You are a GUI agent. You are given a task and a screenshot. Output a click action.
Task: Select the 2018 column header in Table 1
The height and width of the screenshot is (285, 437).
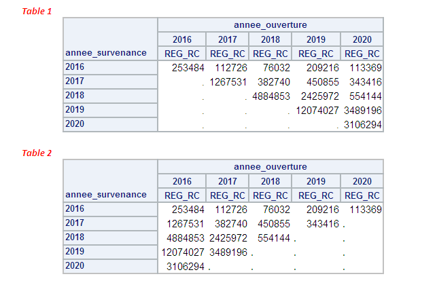[x=270, y=39]
